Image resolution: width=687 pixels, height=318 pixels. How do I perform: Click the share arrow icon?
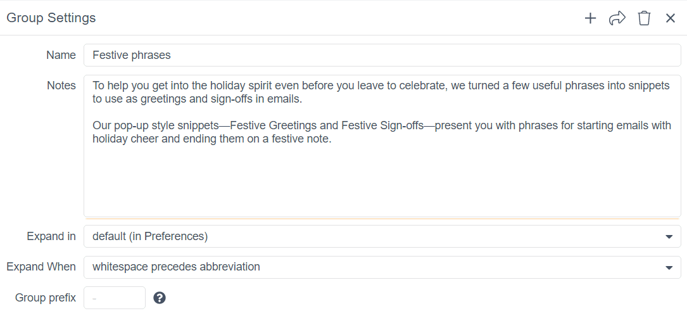pyautogui.click(x=617, y=18)
